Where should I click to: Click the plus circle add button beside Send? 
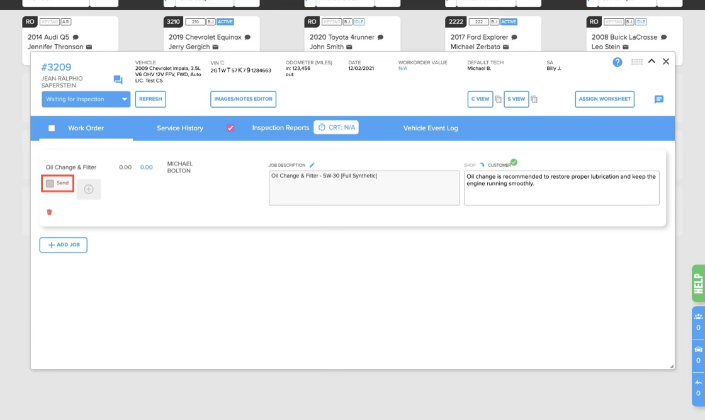(x=89, y=190)
